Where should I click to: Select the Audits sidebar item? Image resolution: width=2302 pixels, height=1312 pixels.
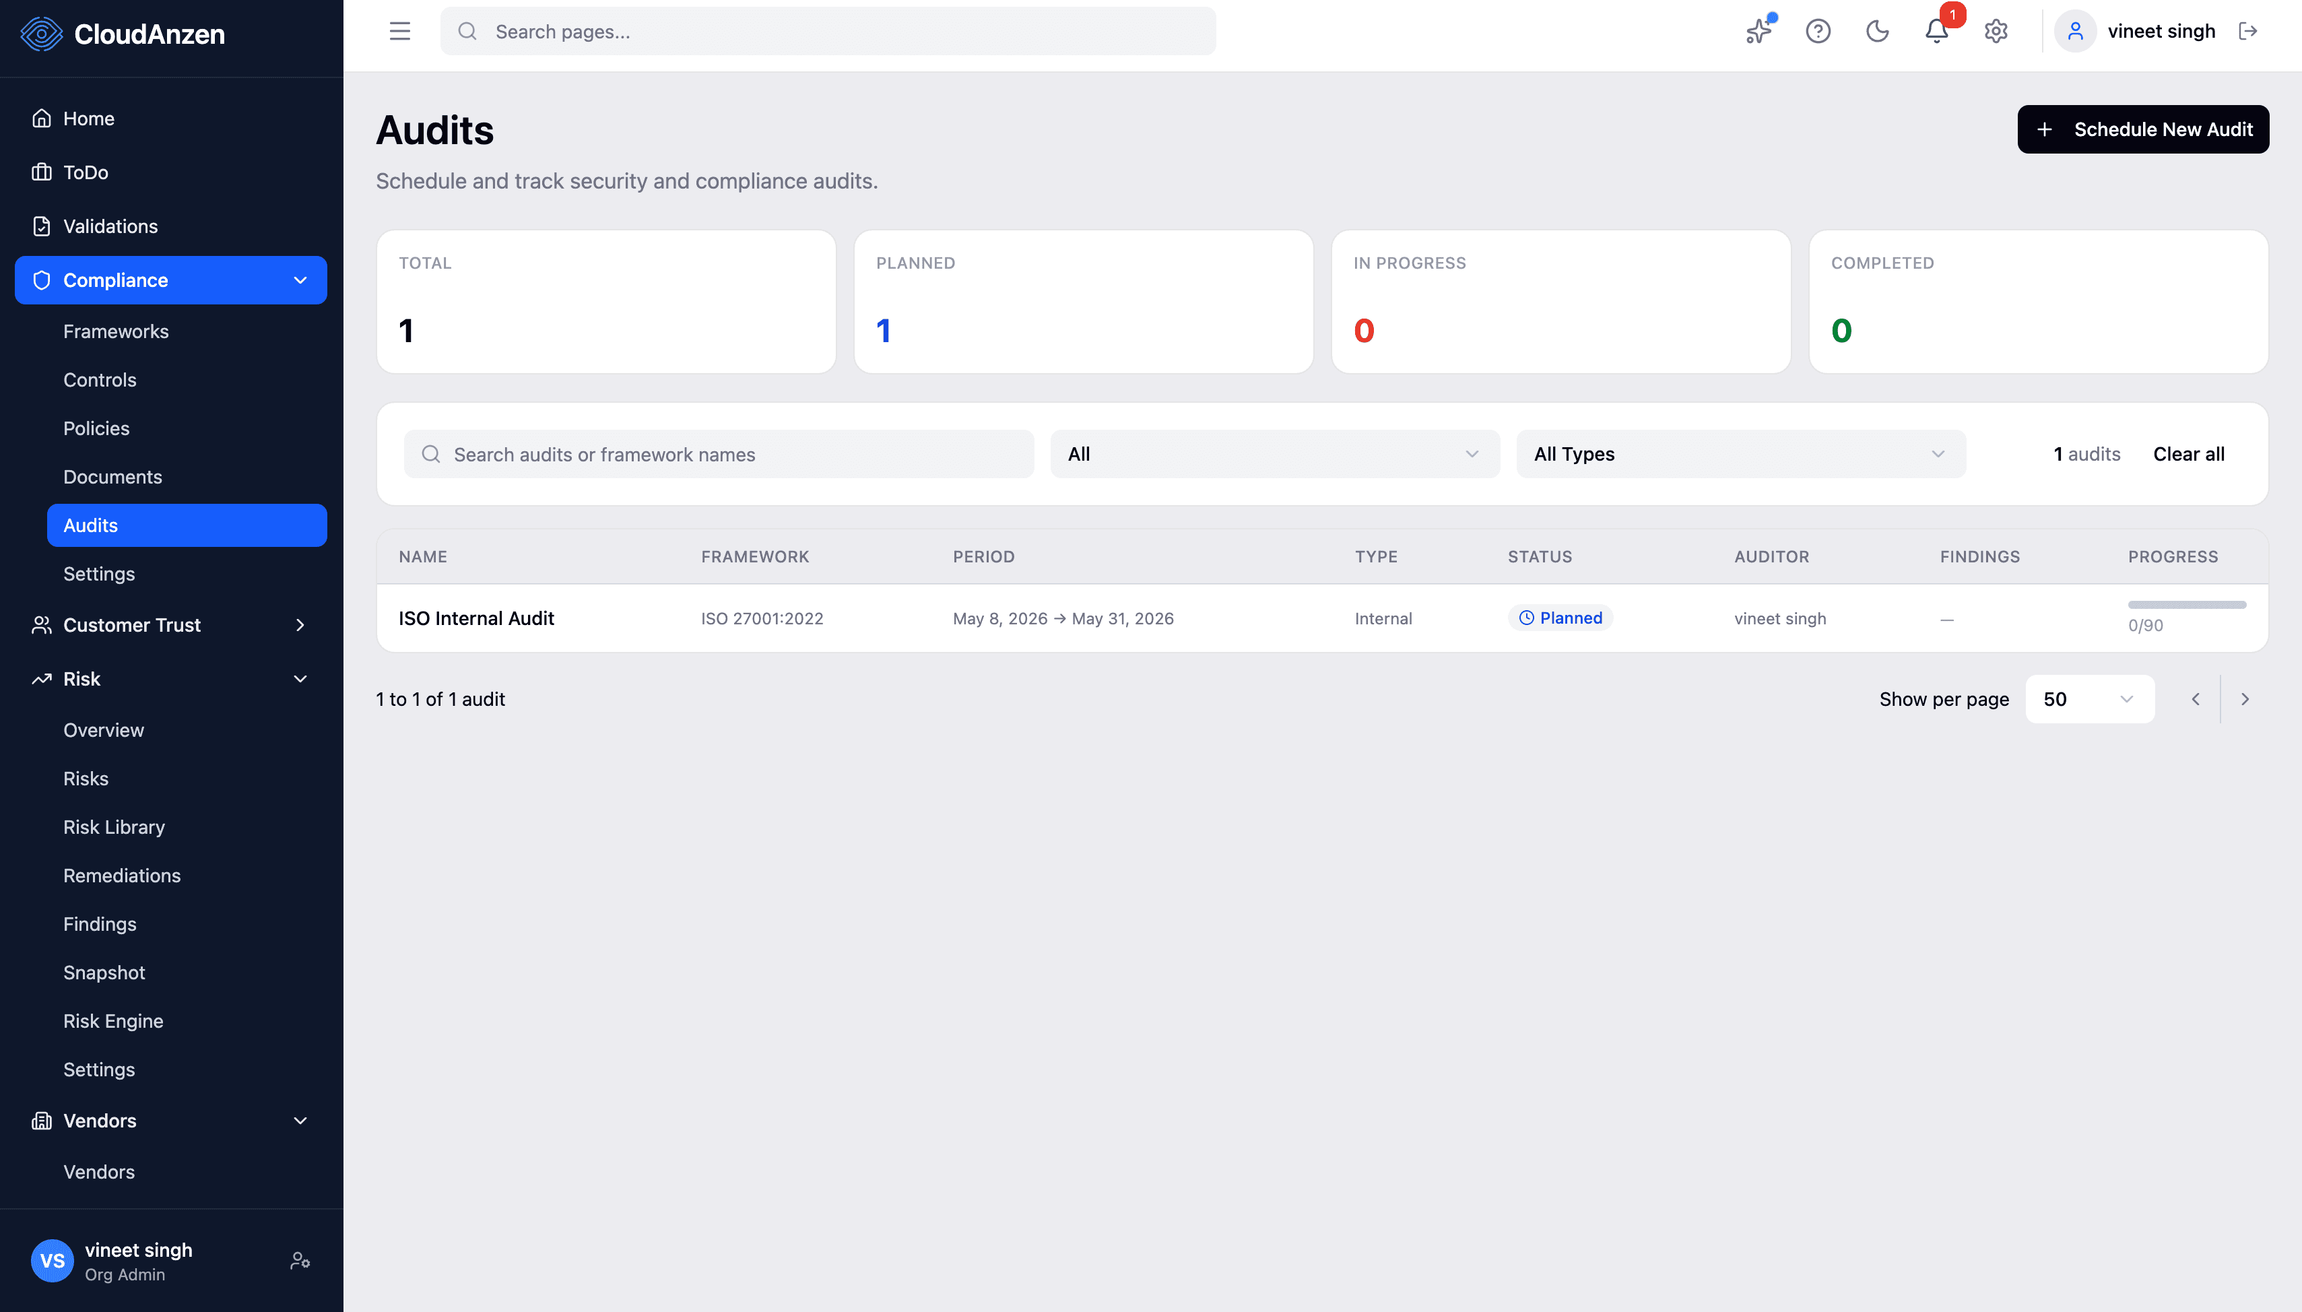pos(187,525)
